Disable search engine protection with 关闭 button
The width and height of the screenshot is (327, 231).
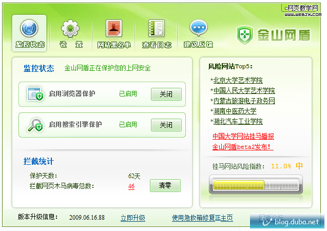(166, 125)
